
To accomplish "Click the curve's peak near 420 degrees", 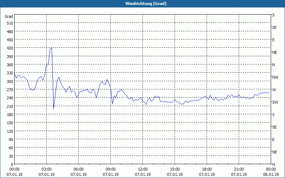I will tap(51, 48).
